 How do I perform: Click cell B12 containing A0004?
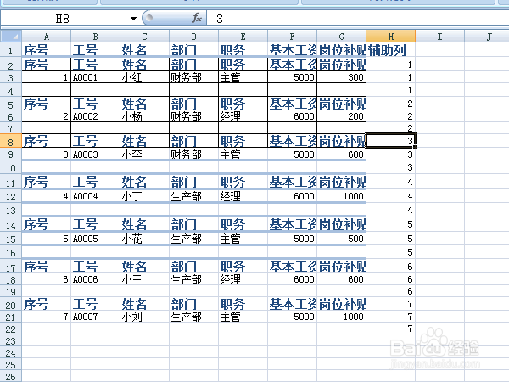[x=95, y=196]
